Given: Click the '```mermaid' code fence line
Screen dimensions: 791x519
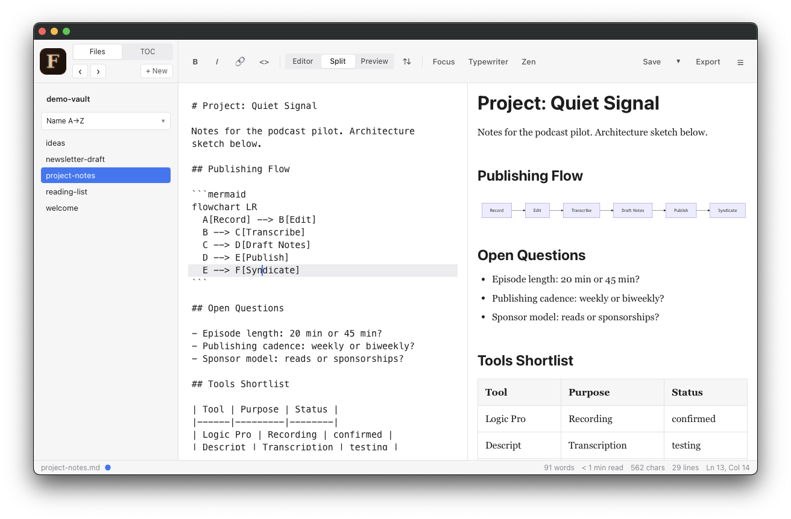Looking at the screenshot, I should pos(219,194).
